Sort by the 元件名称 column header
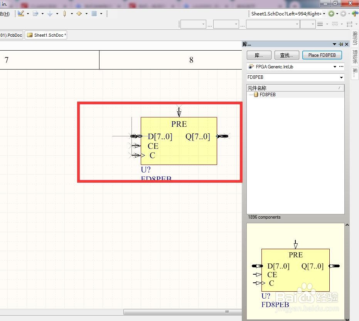The image size is (359, 321). pos(295,88)
